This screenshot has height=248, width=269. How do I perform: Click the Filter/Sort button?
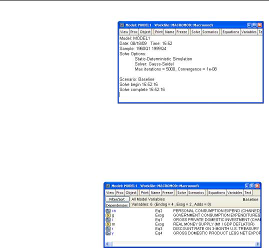[117, 199]
